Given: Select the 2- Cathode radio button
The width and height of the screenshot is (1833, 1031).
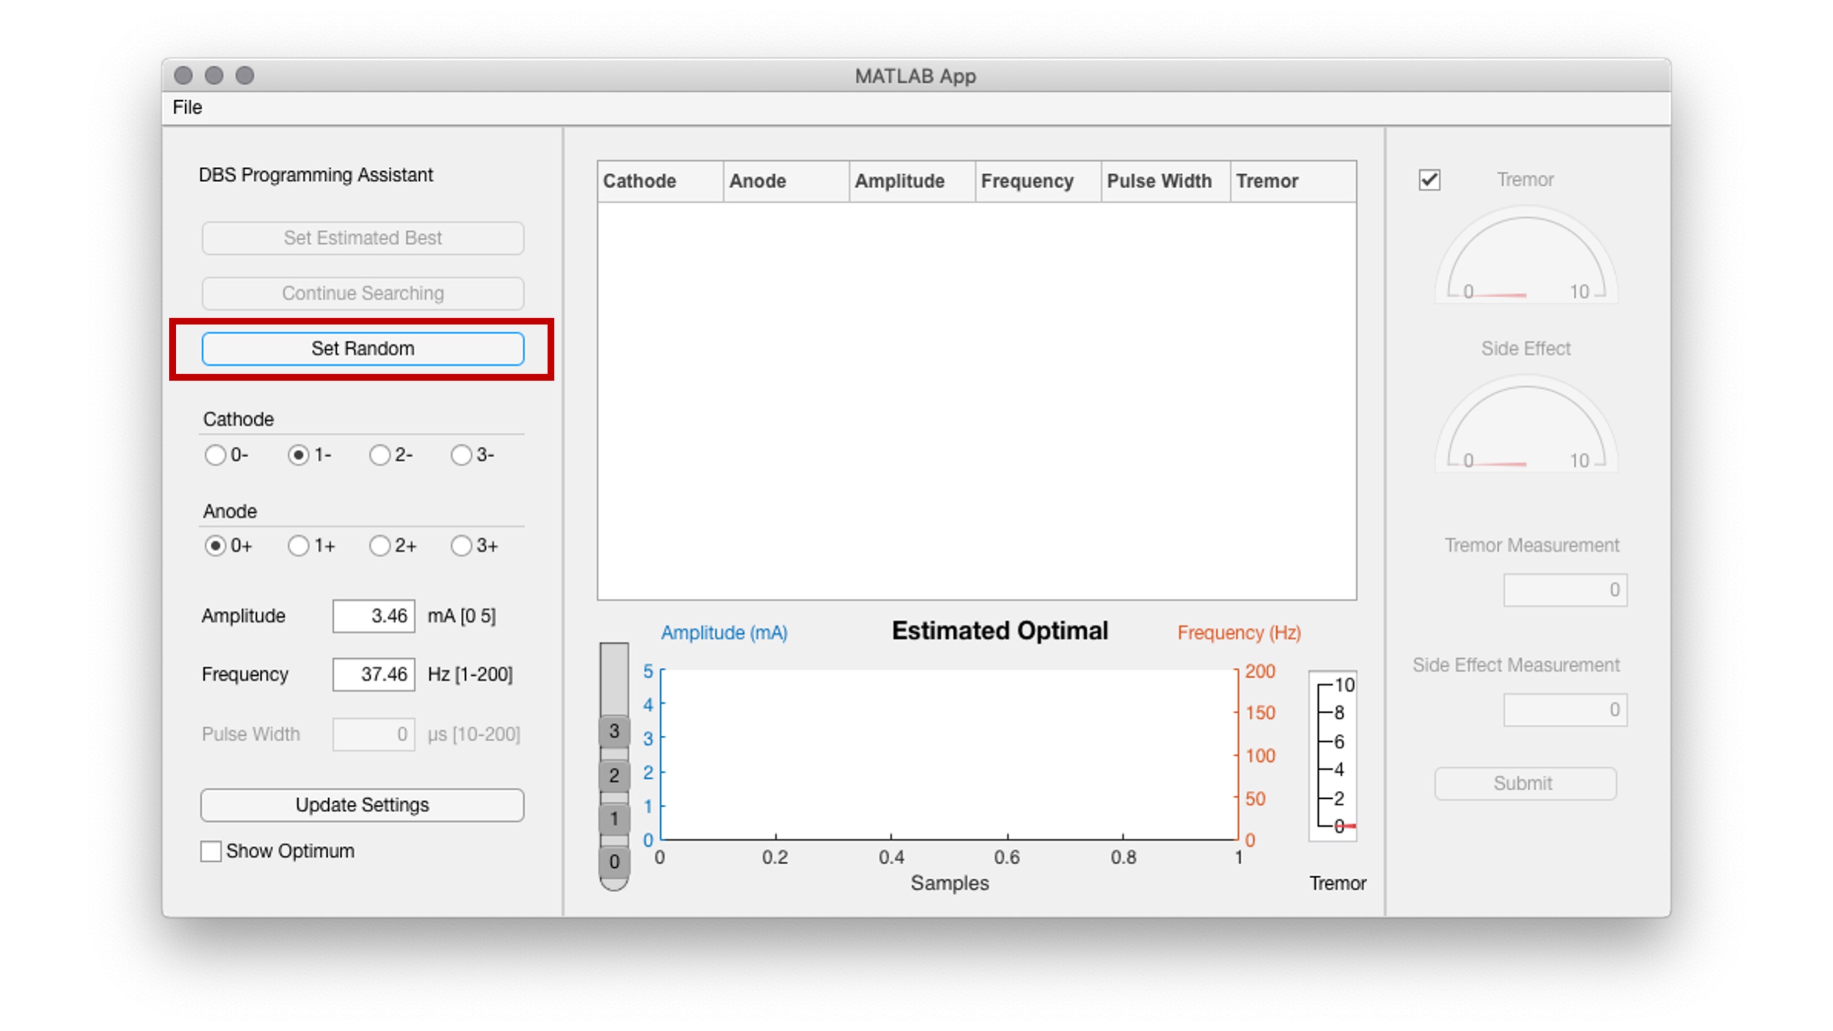Looking at the screenshot, I should (x=380, y=455).
